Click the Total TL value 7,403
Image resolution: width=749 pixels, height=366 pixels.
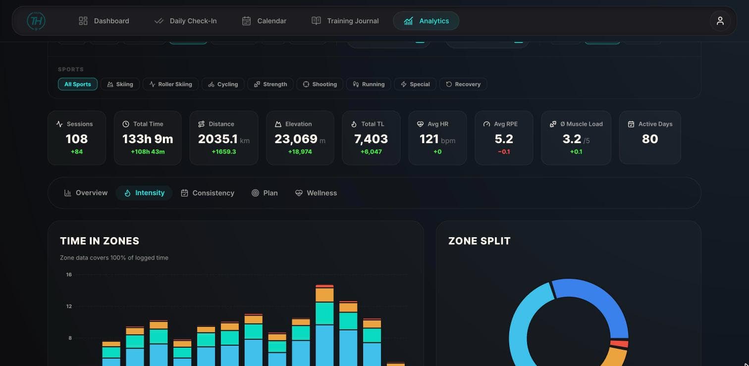point(371,139)
